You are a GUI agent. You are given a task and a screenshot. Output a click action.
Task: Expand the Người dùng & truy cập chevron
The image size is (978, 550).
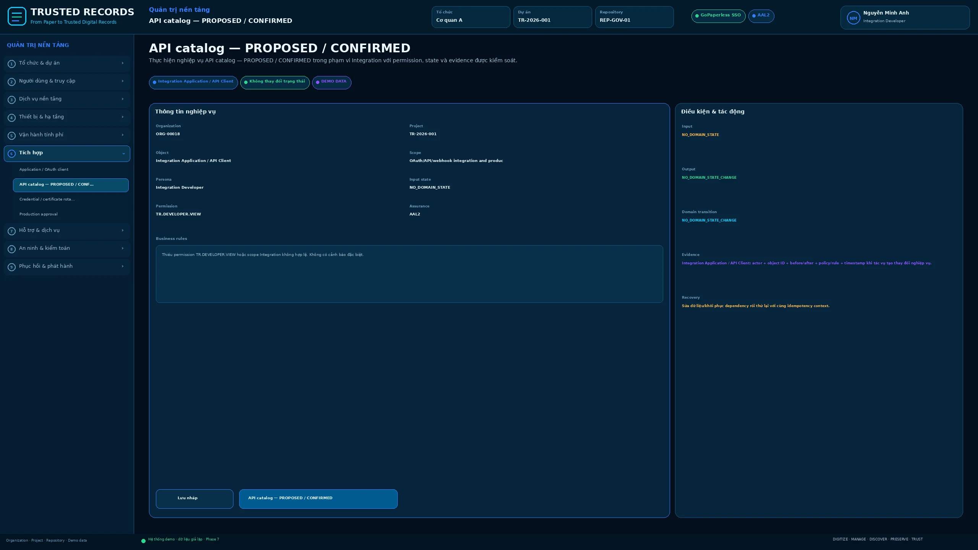tap(123, 81)
